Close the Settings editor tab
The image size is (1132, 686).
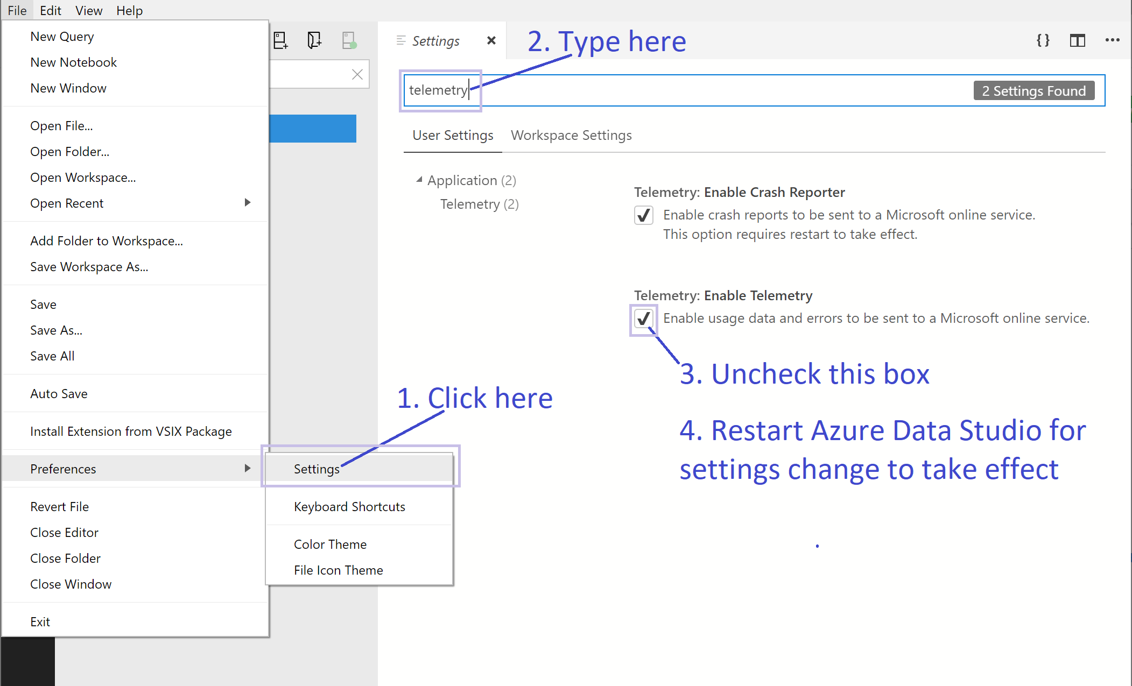491,41
